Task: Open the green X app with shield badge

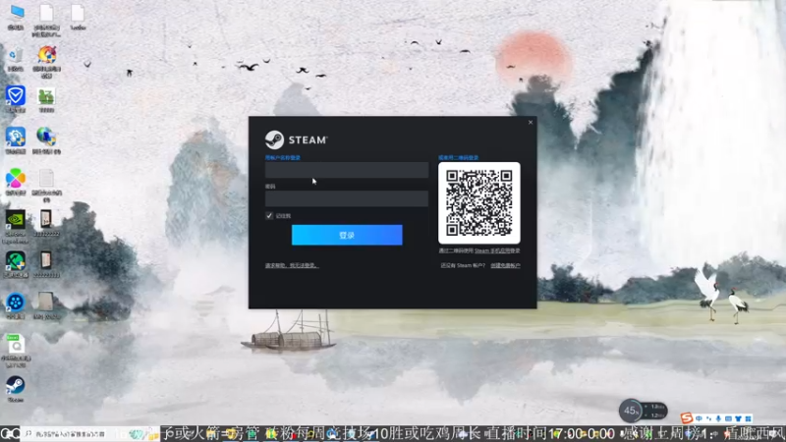Action: 16,264
